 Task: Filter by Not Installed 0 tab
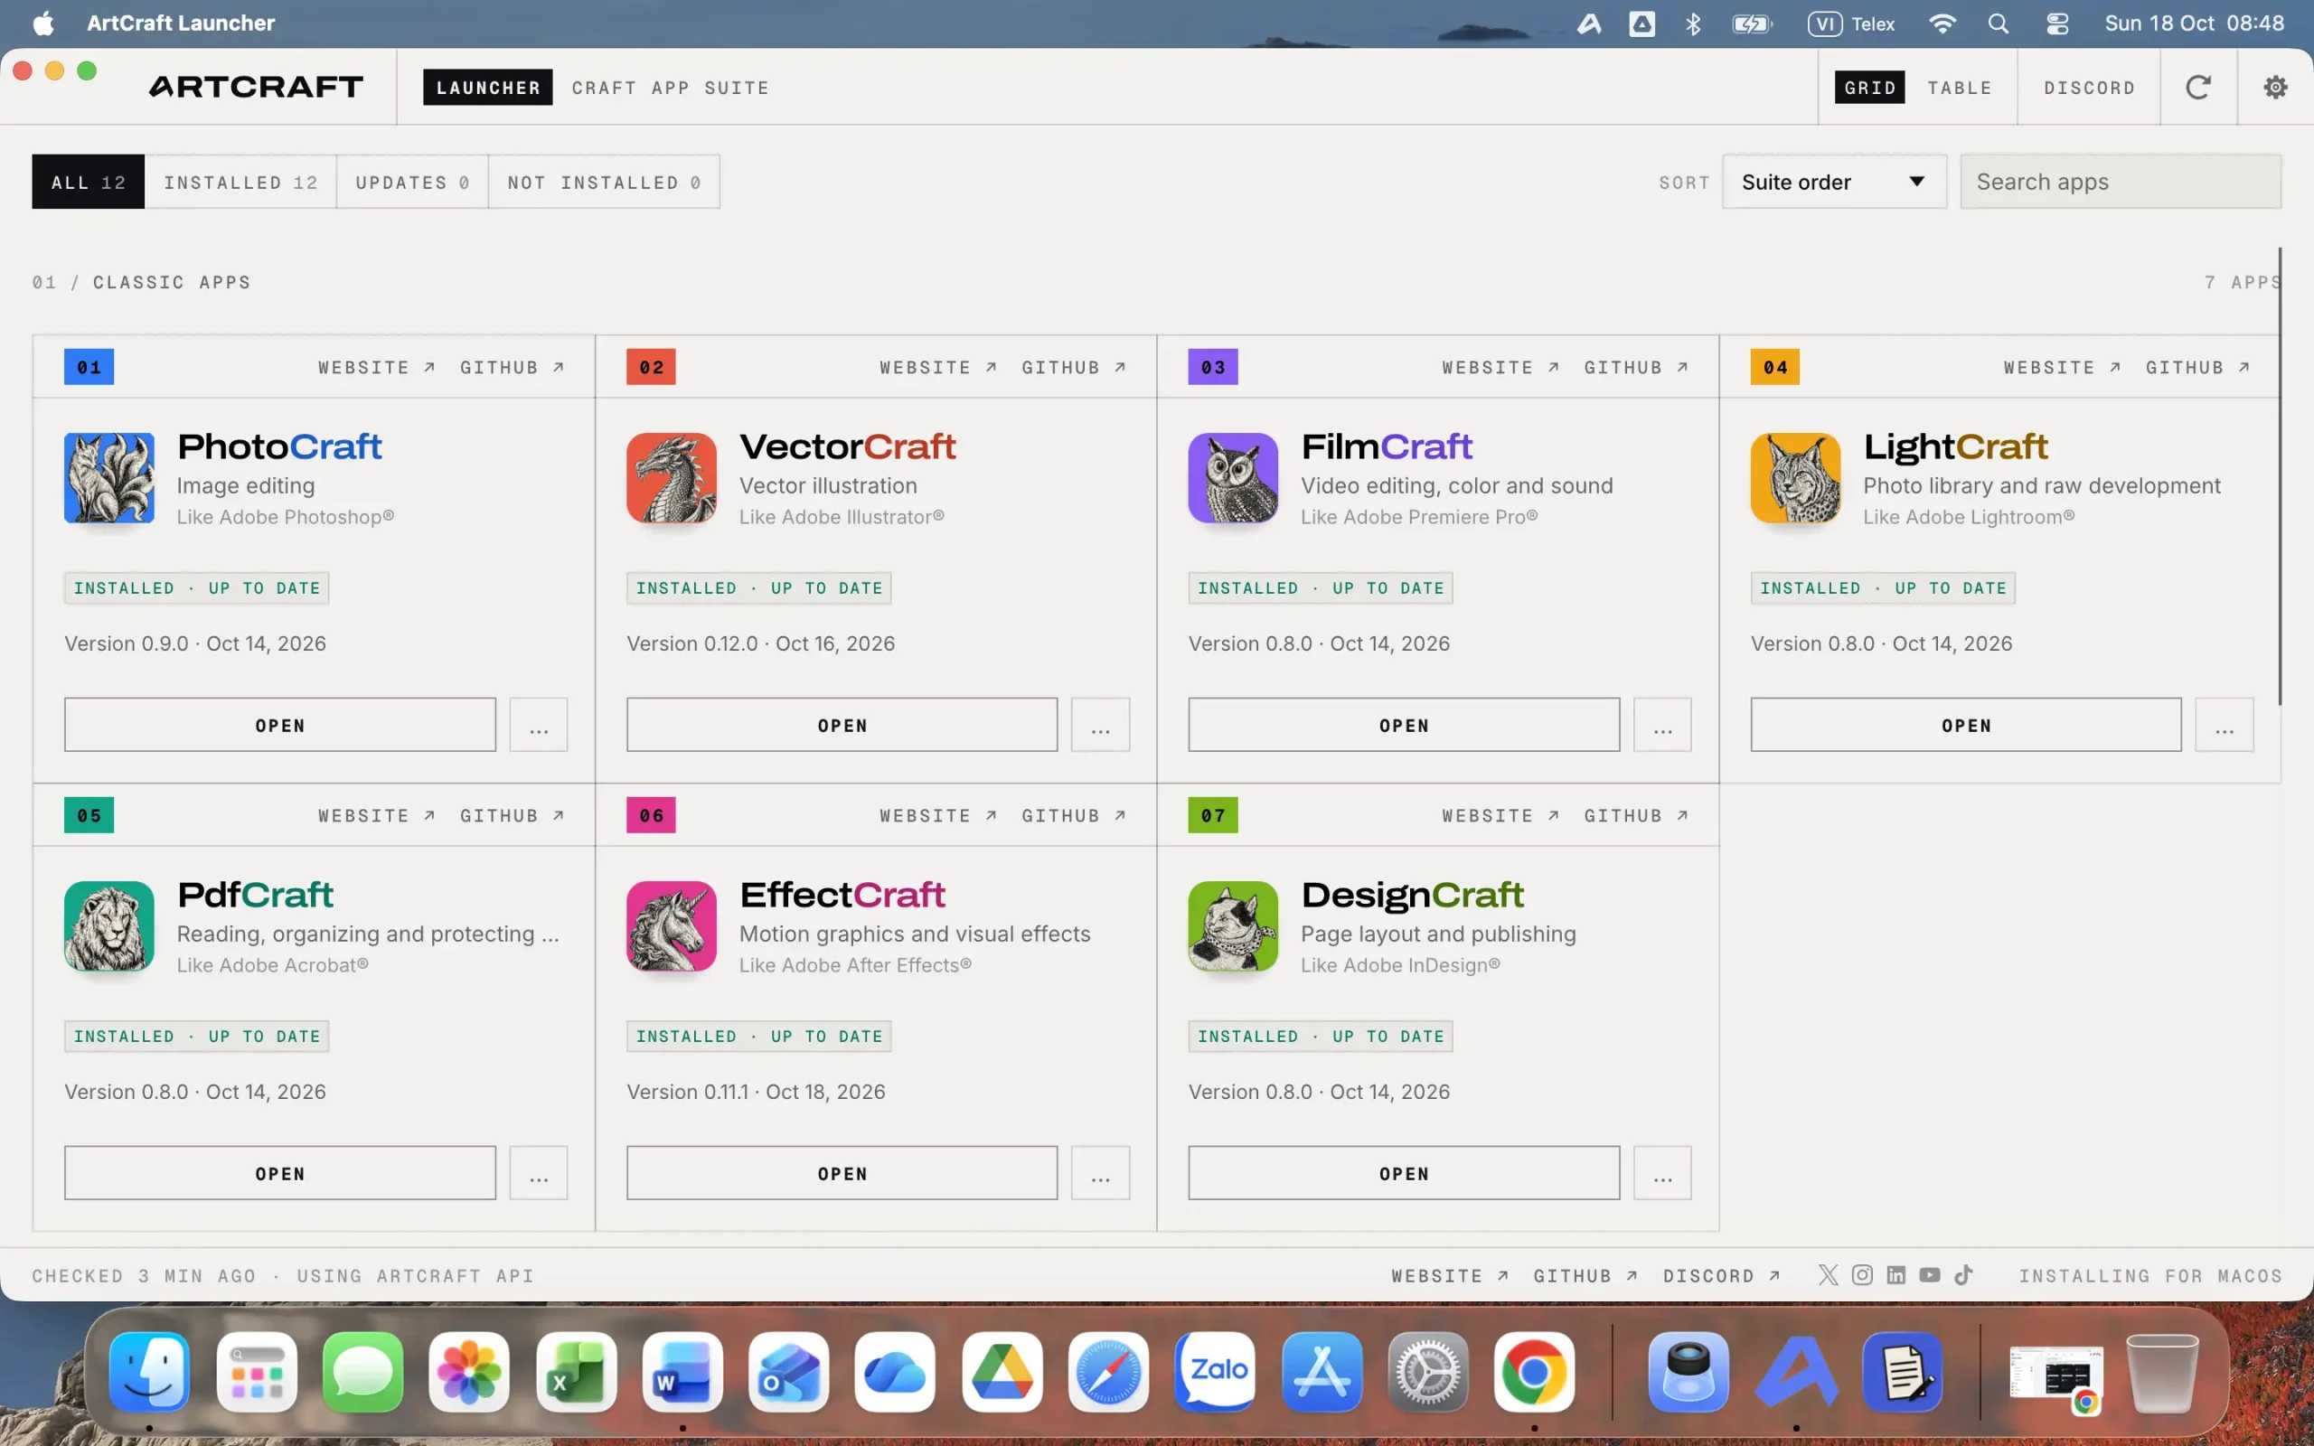coord(605,182)
